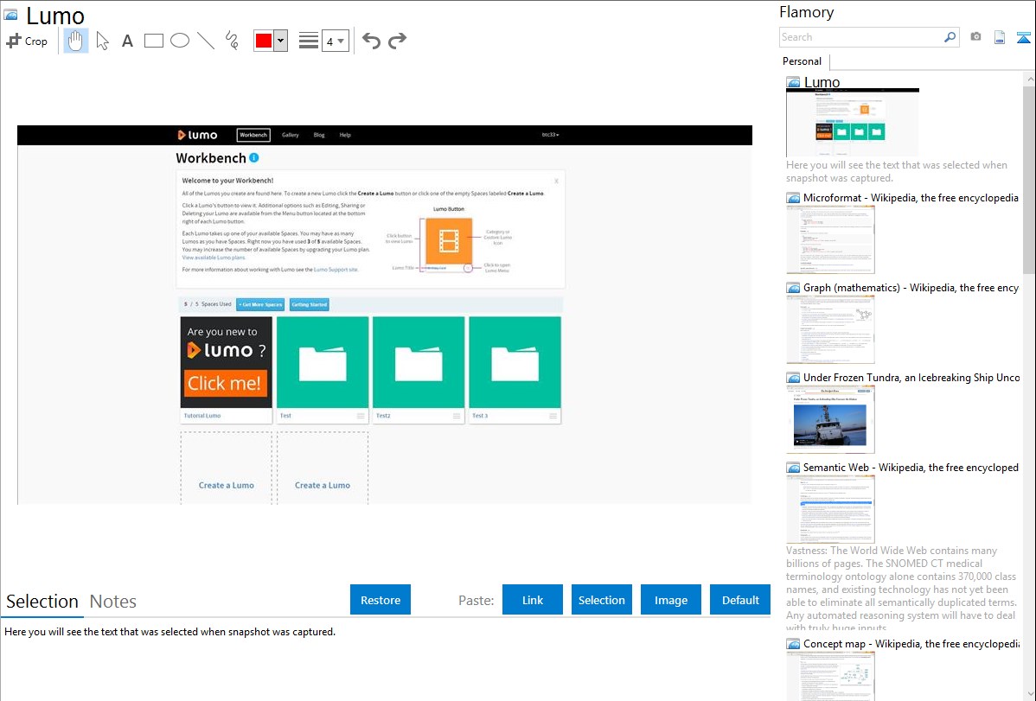Image resolution: width=1036 pixels, height=701 pixels.
Task: Click Workbench in the lumo navigation bar
Action: [253, 135]
